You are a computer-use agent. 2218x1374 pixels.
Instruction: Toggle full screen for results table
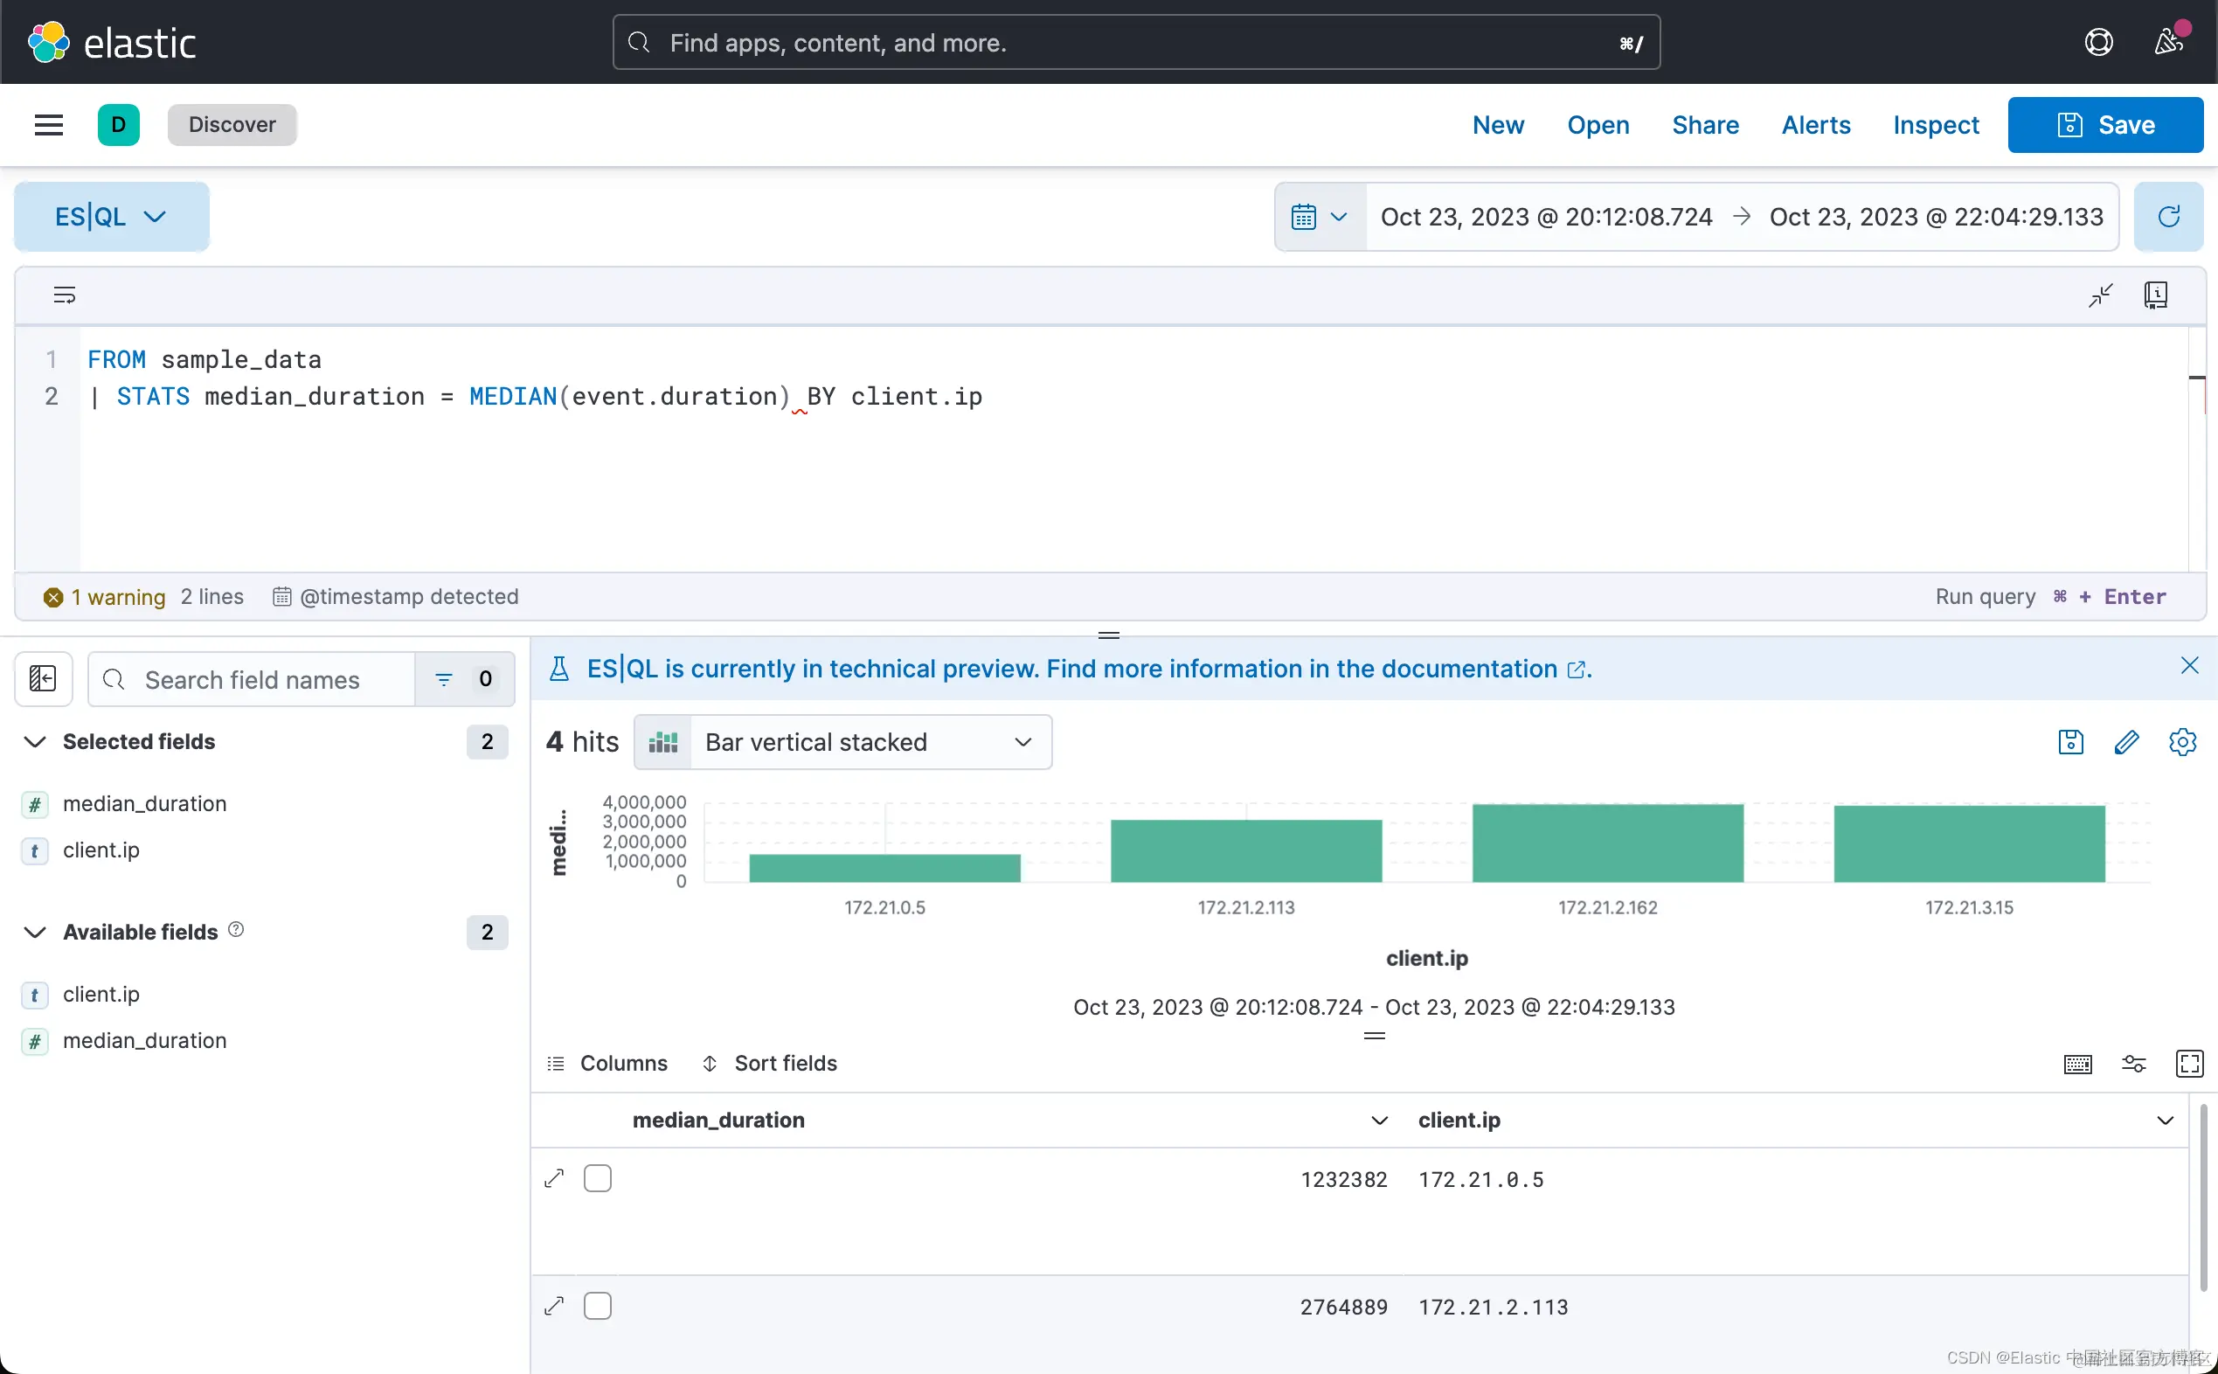pyautogui.click(x=2189, y=1063)
